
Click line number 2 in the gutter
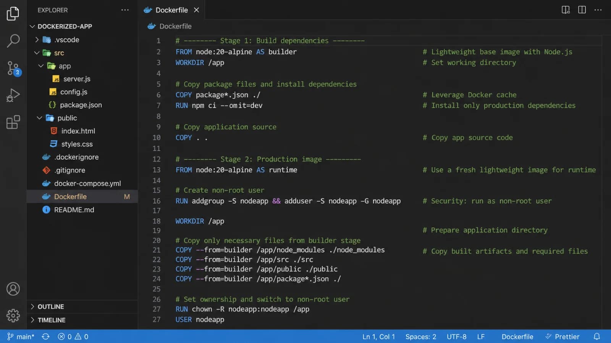click(x=158, y=52)
